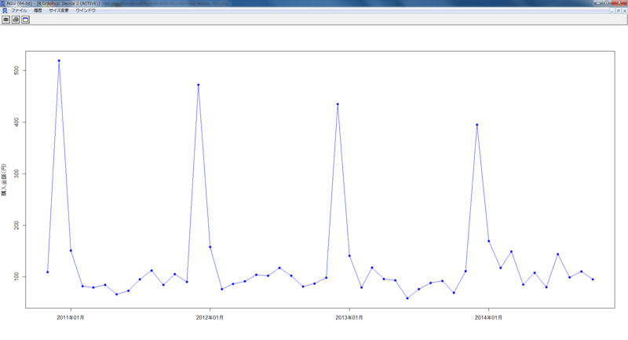The image size is (628, 340).
Task: Click the 400 y-axis tick label
Action: point(16,122)
